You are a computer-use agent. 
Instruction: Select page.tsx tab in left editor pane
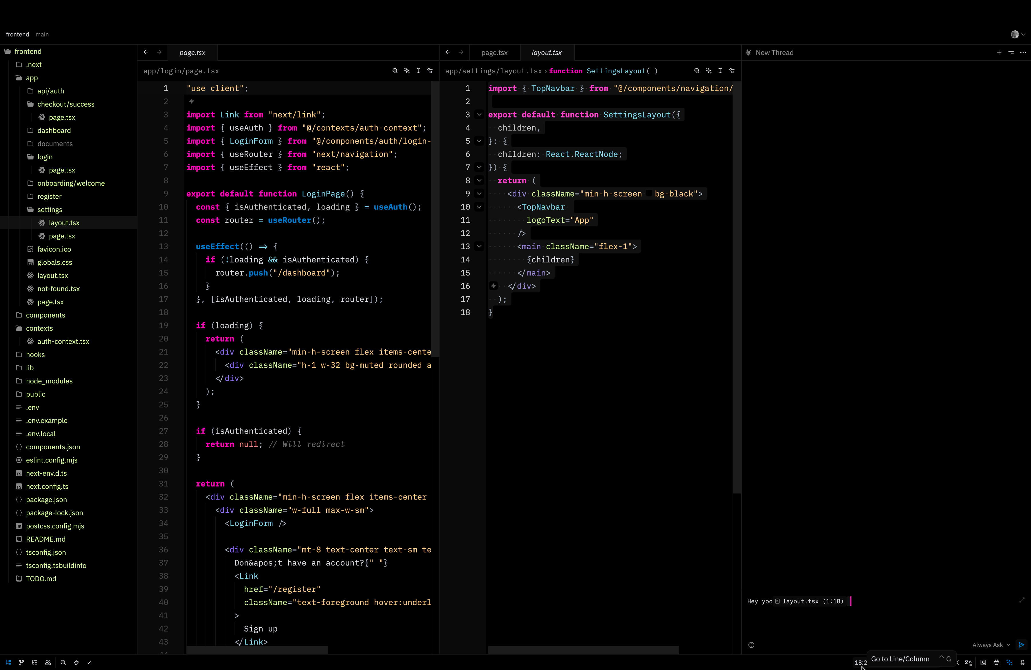coord(192,52)
